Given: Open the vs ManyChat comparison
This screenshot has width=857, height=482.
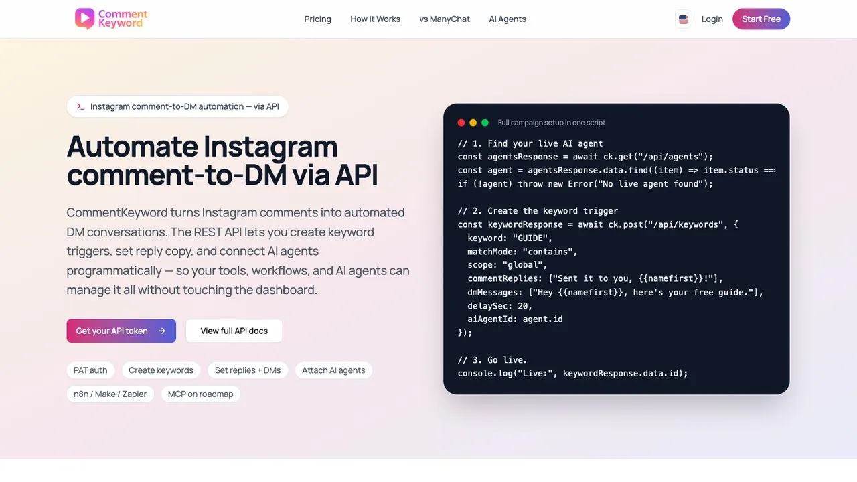Looking at the screenshot, I should [x=445, y=19].
